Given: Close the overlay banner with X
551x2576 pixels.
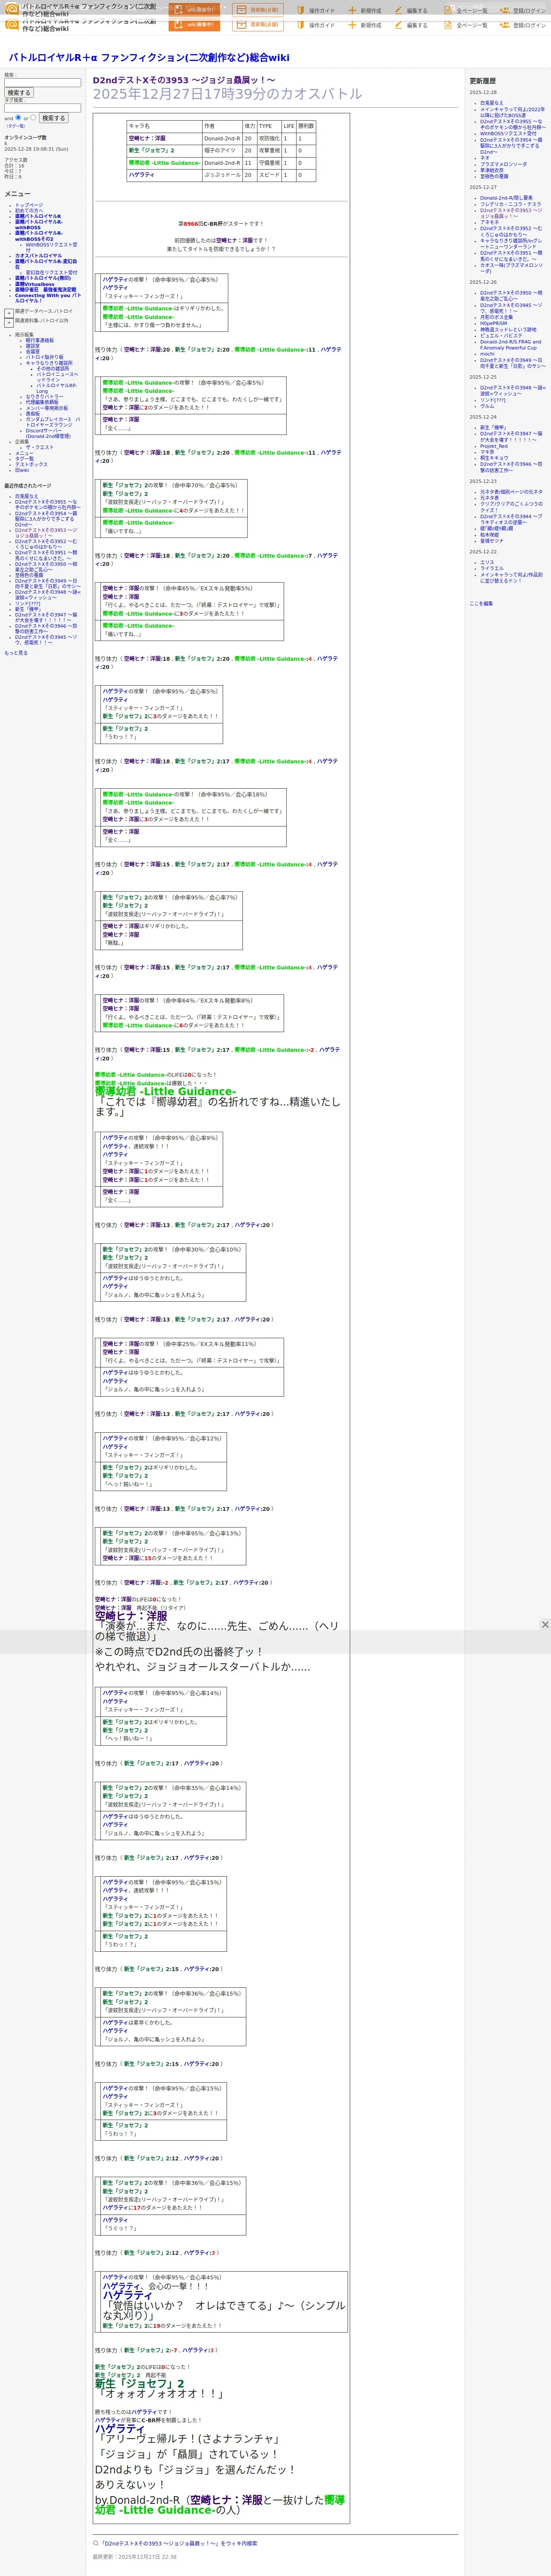Looking at the screenshot, I should click(545, 1625).
